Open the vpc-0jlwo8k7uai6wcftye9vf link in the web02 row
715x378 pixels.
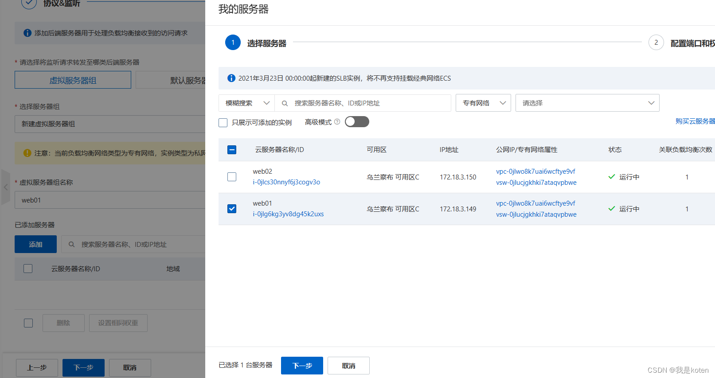pyautogui.click(x=535, y=171)
